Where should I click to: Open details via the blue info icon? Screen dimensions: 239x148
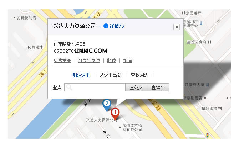tap(106, 26)
